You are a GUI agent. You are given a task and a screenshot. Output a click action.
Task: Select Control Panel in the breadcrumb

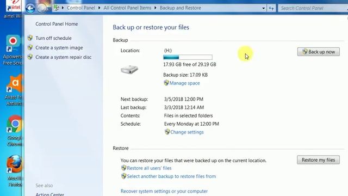click(x=81, y=8)
